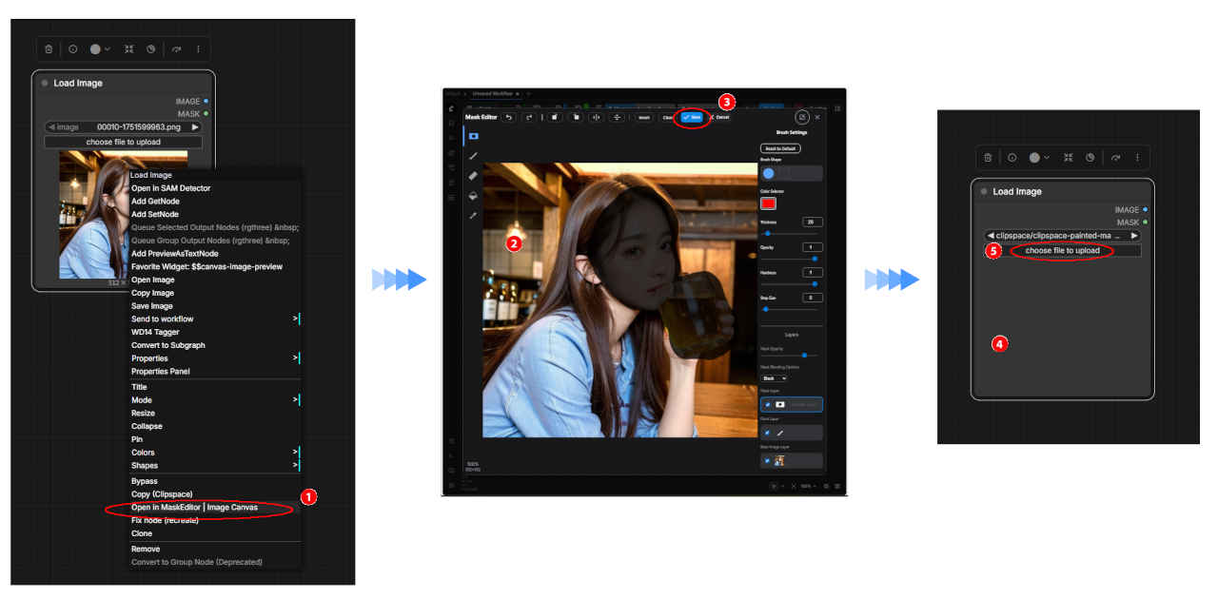This screenshot has height=599, width=1218.
Task: Toggle the Paint Layer visibility checkbox
Action: pyautogui.click(x=768, y=433)
